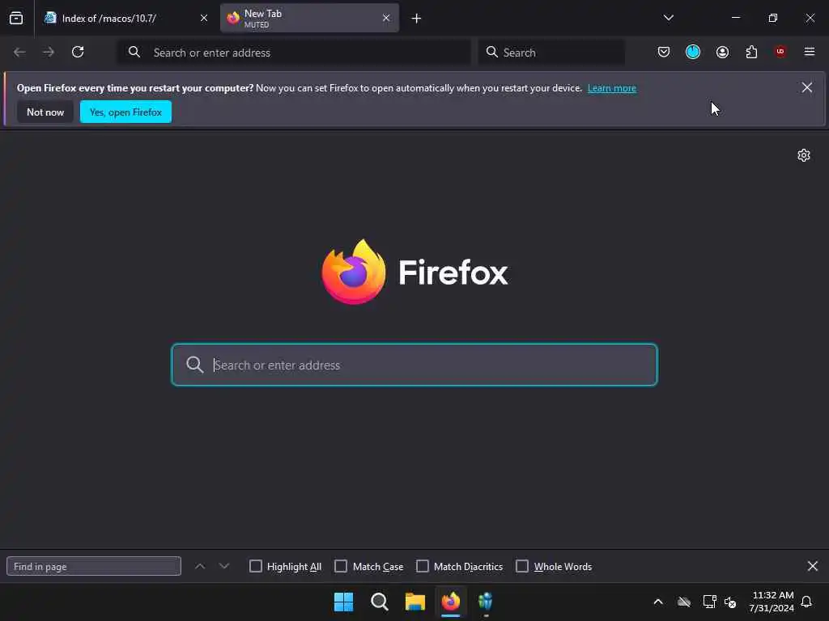Go forward with the forward arrow
829x621 pixels.
click(x=49, y=52)
